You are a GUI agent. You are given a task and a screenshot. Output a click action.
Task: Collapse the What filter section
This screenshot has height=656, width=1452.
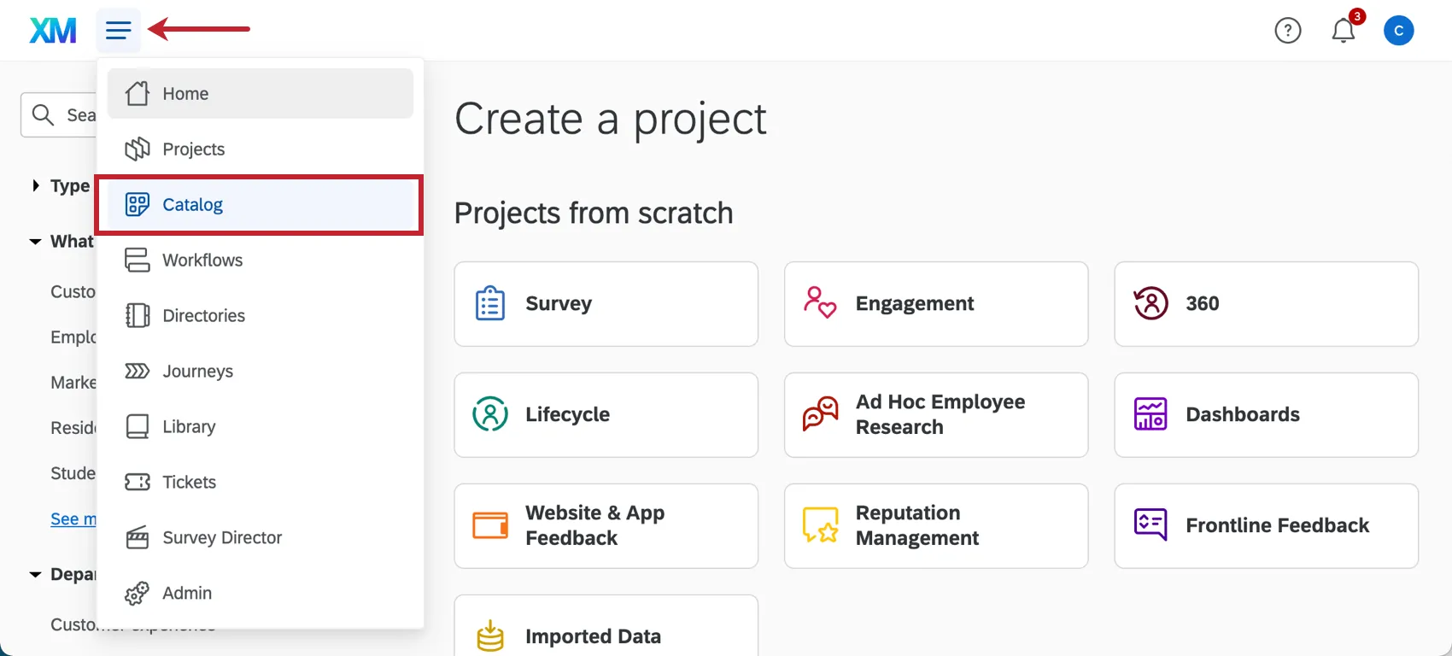point(36,242)
